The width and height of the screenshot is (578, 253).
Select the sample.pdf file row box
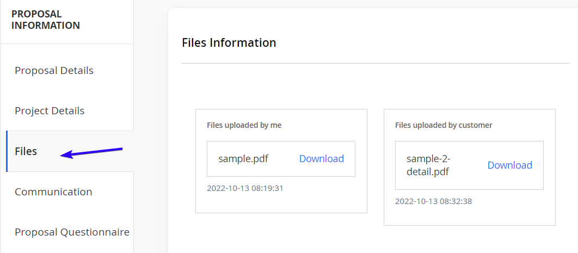tap(281, 159)
